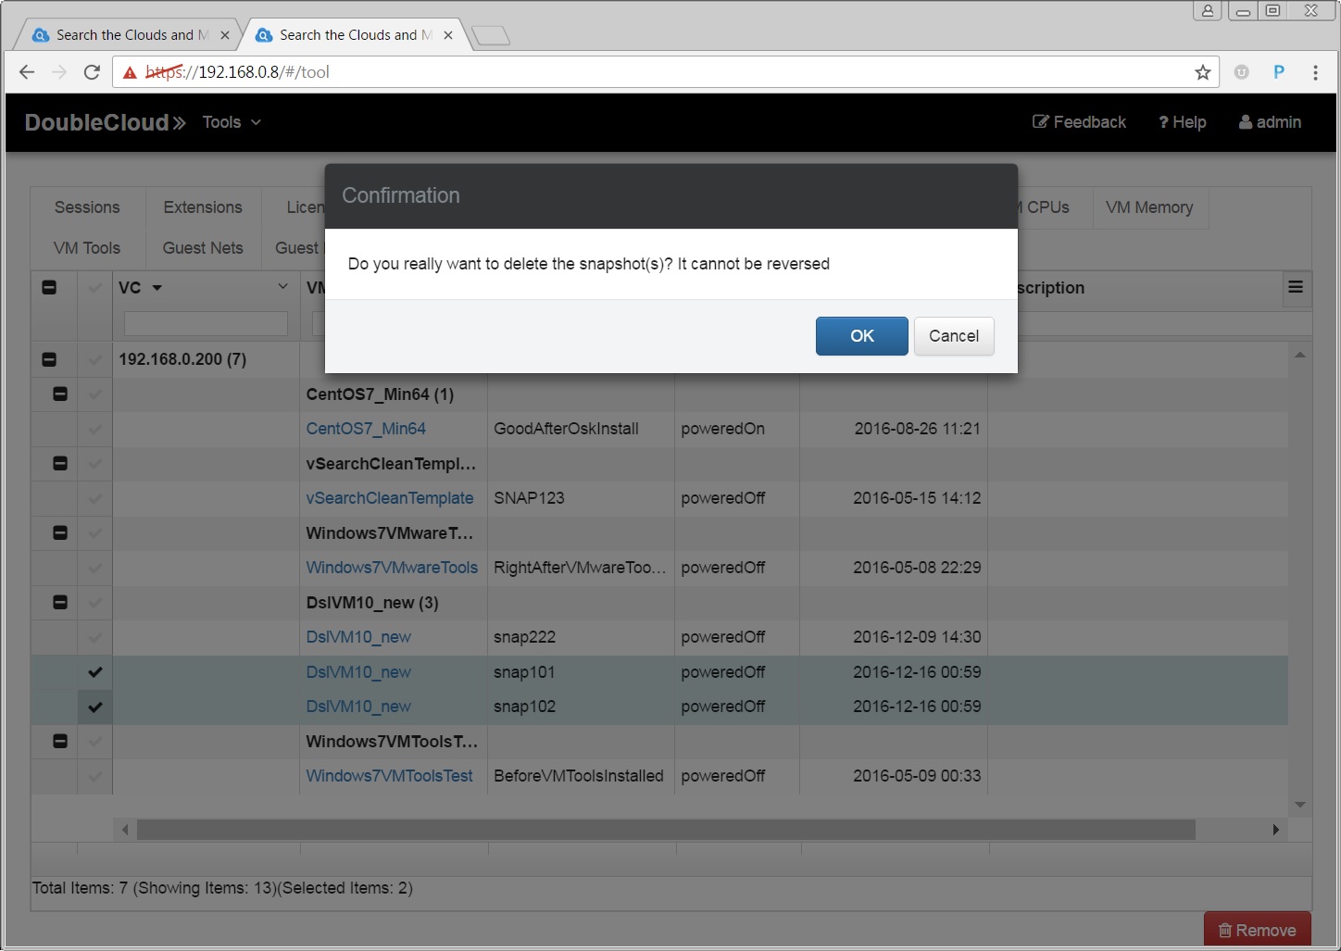Select the snap222 row checkbox
This screenshot has height=951, width=1341.
tap(94, 638)
